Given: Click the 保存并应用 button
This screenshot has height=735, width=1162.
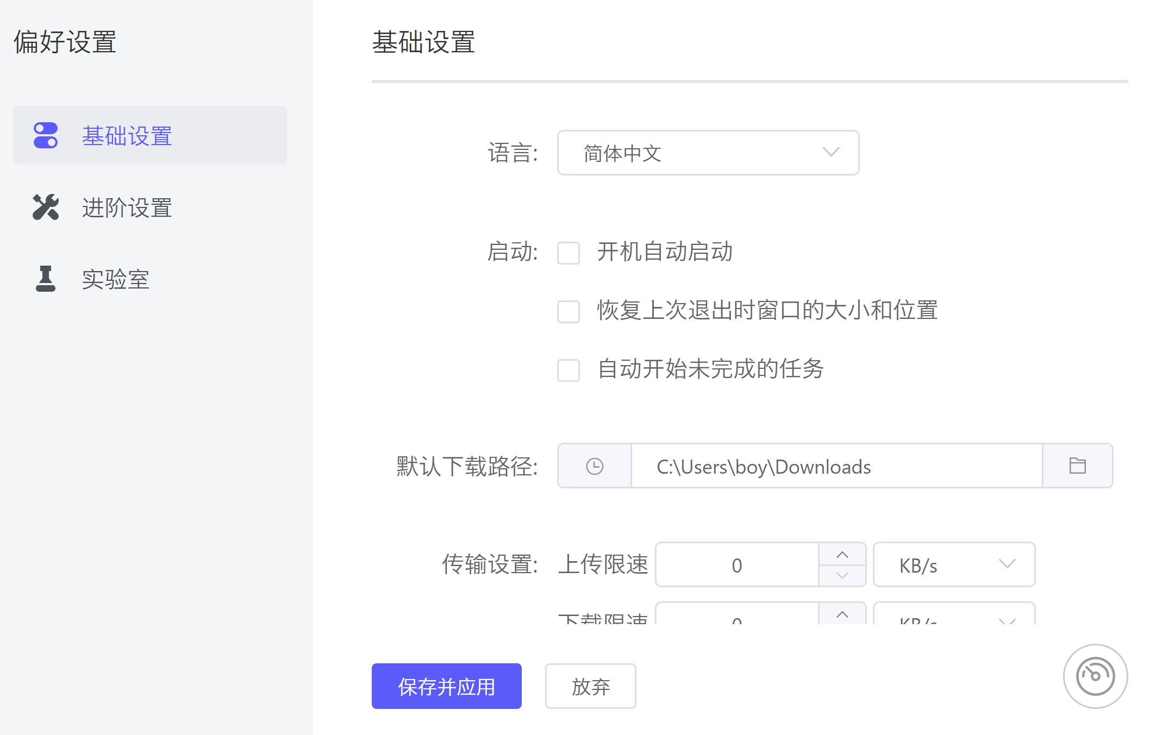Looking at the screenshot, I should tap(446, 686).
